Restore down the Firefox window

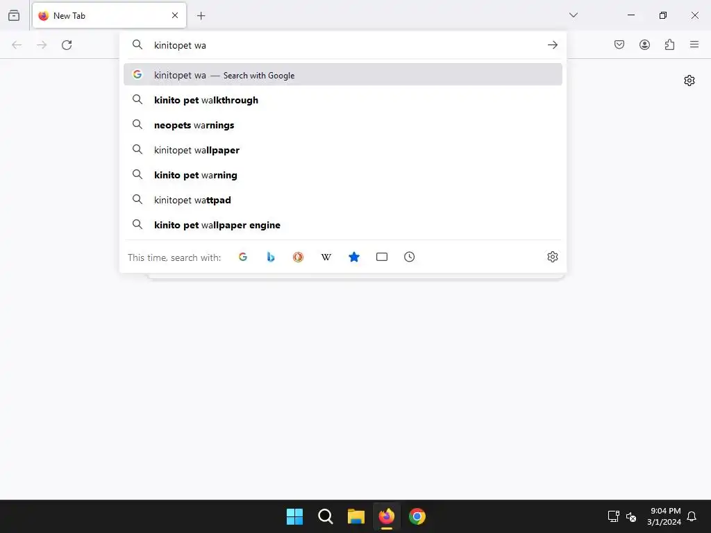point(663,15)
